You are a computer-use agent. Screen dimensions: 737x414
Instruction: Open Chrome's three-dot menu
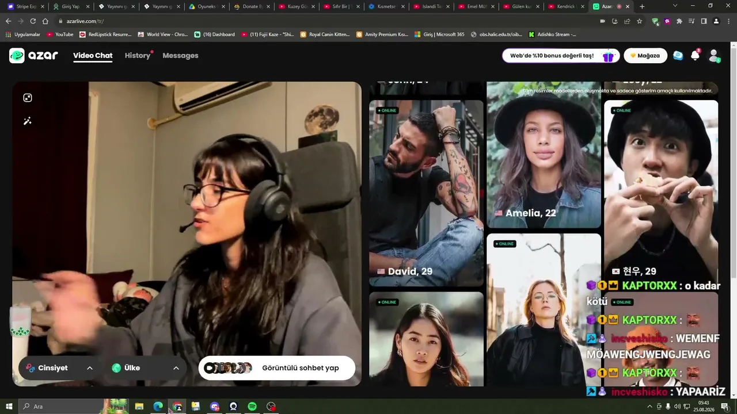pyautogui.click(x=728, y=21)
